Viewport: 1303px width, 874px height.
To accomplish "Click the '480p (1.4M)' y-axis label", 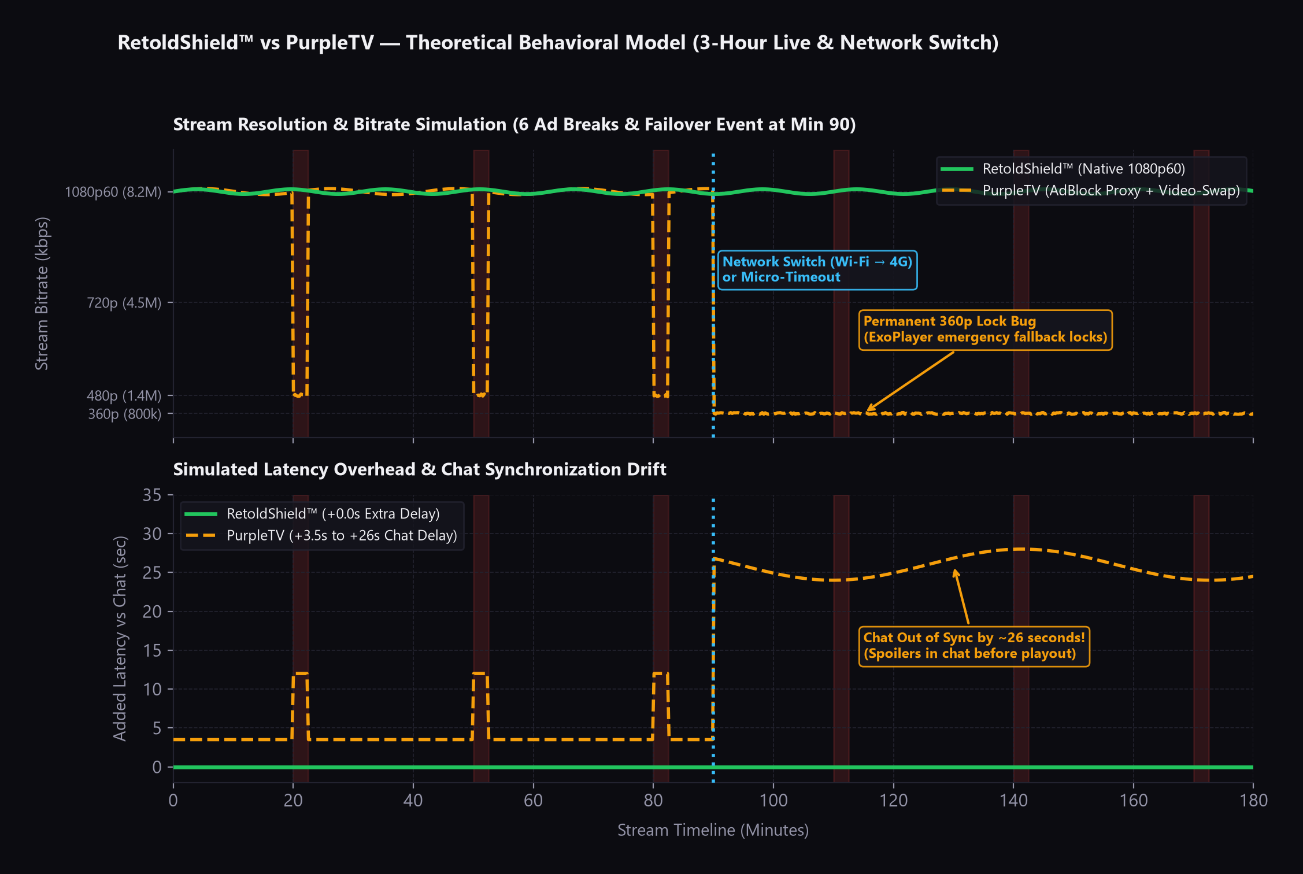I will [x=124, y=396].
